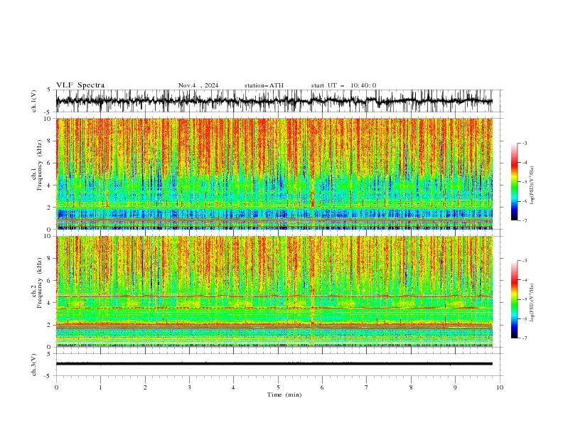This screenshot has height=435, width=563.
Task: Click the "ch.3(V)" y-axis label
Action: [34, 365]
